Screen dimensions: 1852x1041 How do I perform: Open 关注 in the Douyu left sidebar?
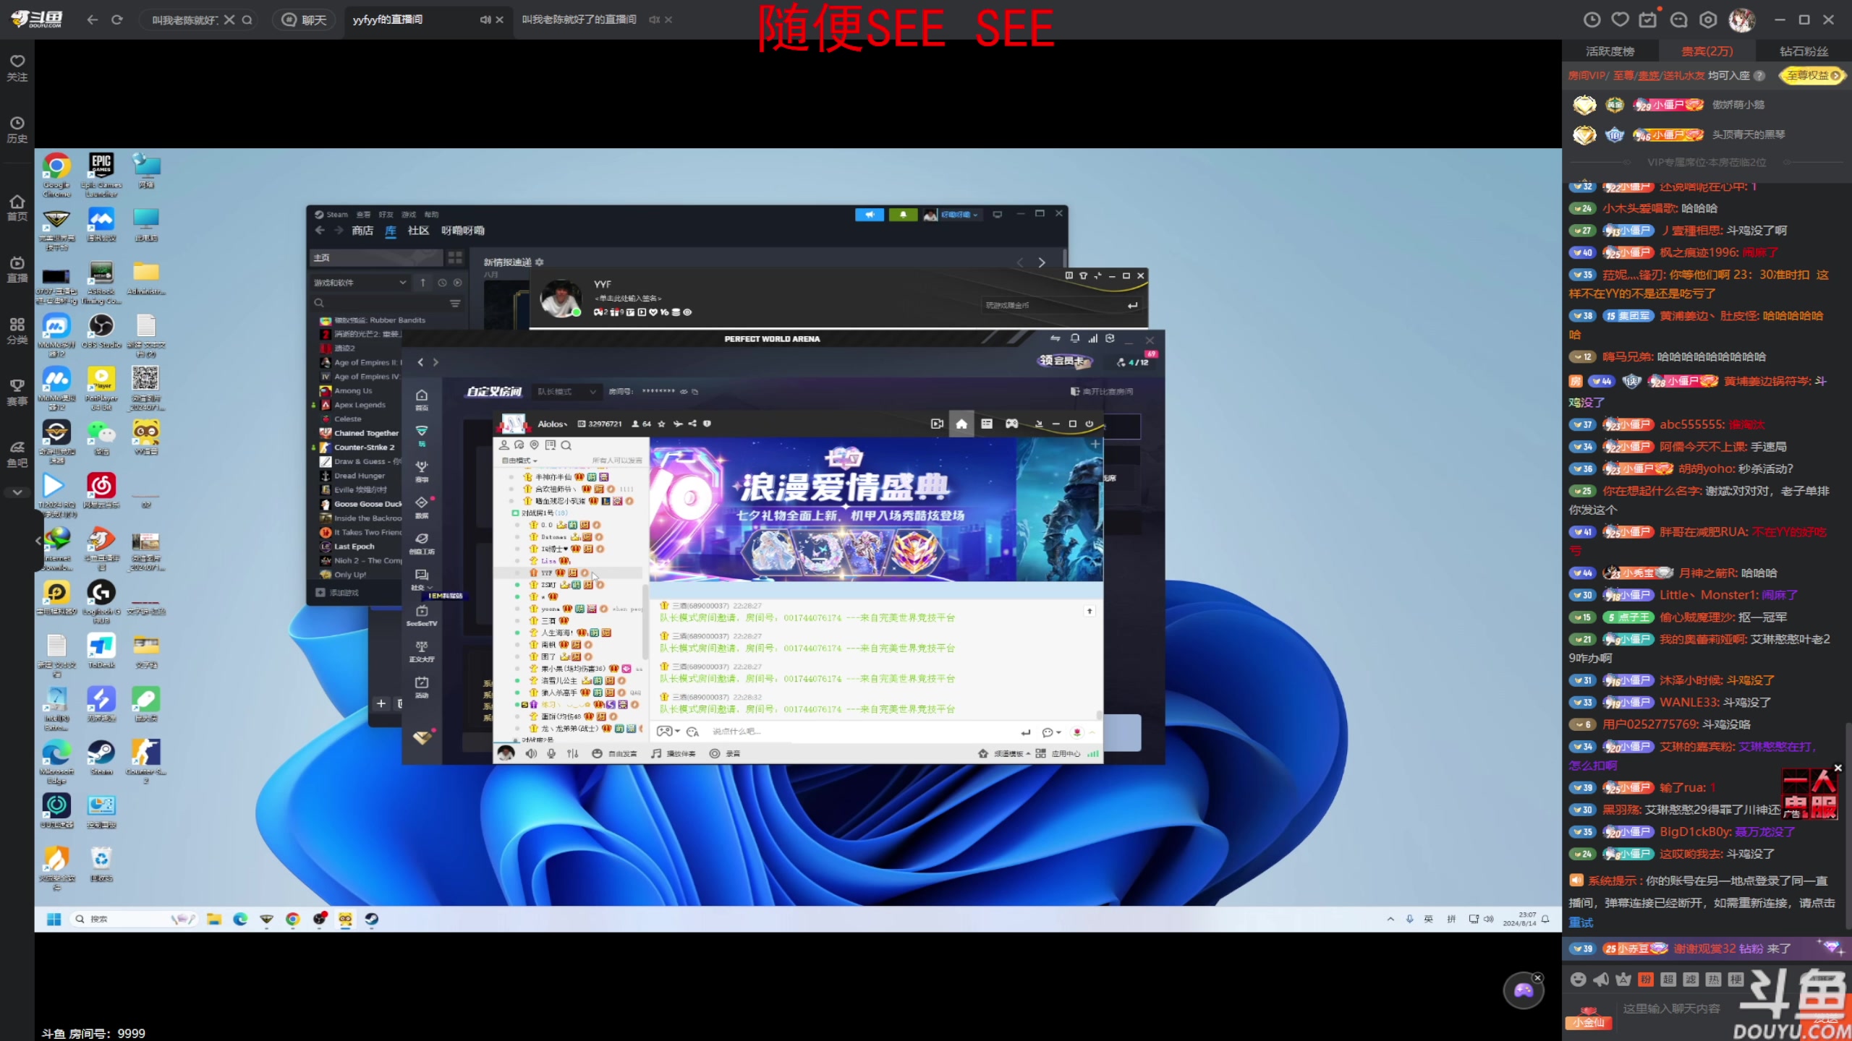click(x=17, y=68)
